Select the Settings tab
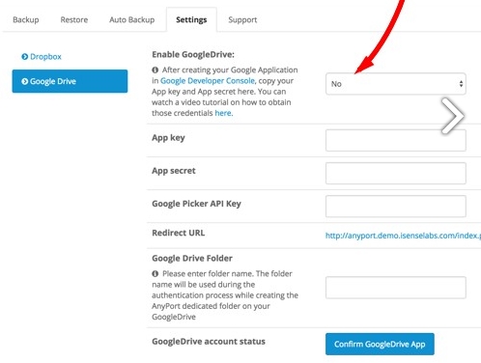481x363 pixels. (191, 20)
